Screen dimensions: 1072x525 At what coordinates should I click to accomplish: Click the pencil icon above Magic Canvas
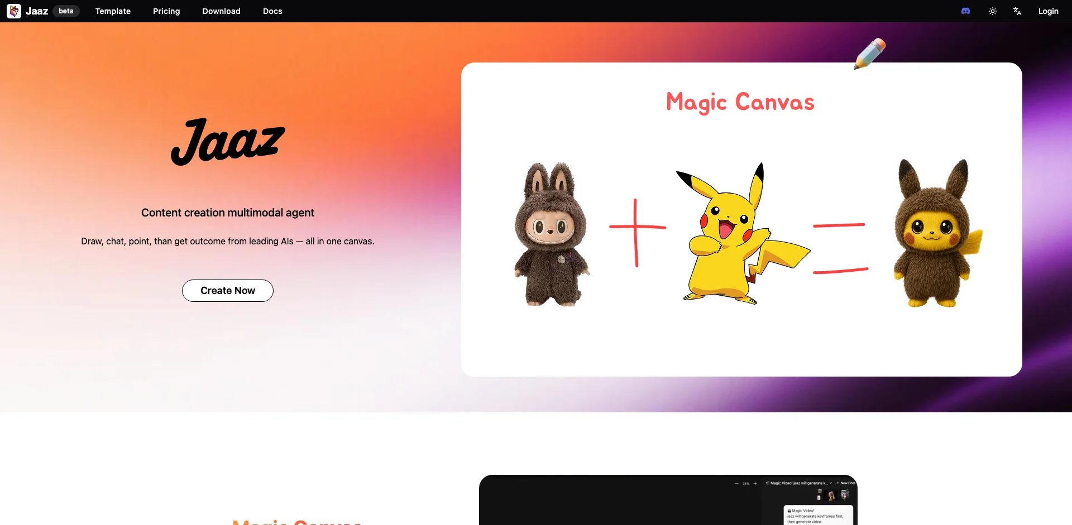click(x=869, y=54)
